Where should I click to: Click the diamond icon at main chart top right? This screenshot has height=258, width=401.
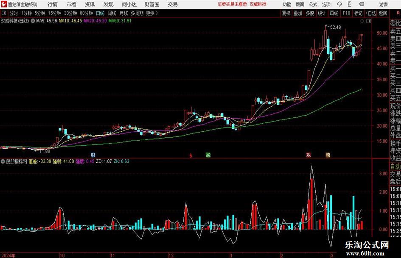point(362,21)
